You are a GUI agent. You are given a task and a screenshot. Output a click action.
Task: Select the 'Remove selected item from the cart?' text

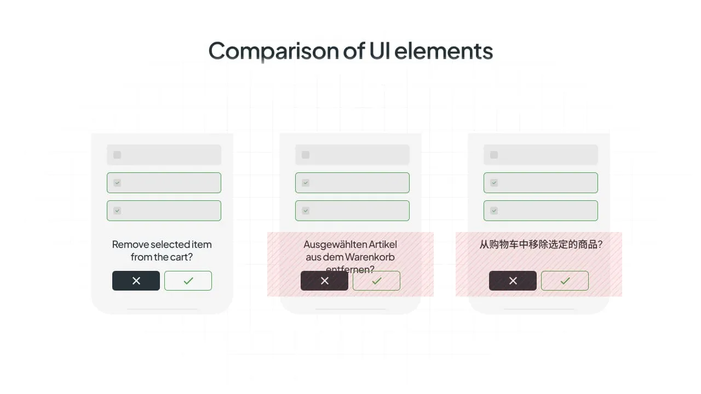click(x=162, y=251)
